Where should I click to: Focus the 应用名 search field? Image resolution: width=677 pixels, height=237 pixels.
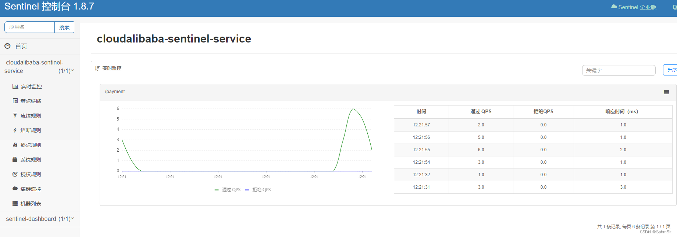(x=29, y=27)
